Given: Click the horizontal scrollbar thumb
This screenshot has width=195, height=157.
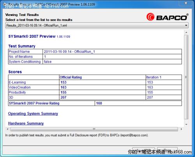Looking at the screenshot, I should tap(94, 129).
